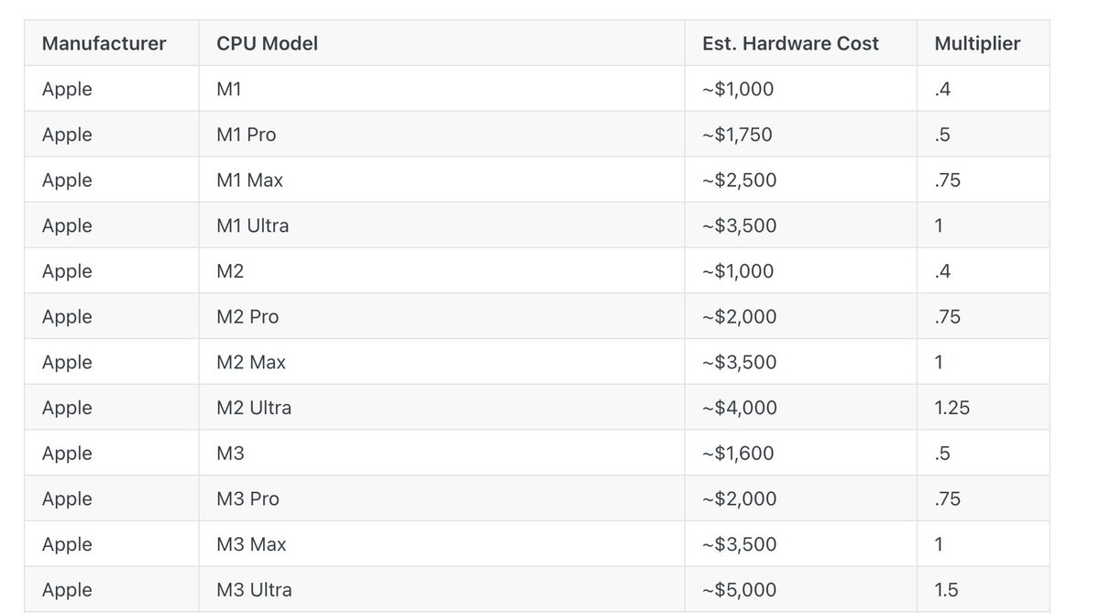Click the M2 Max model cell

[x=251, y=362]
